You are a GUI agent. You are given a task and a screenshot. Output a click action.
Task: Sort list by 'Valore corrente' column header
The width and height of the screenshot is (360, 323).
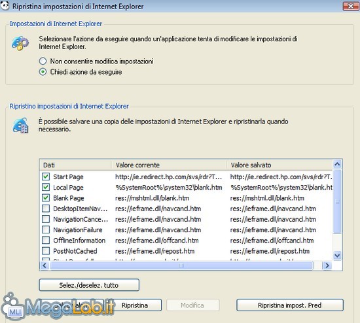(x=169, y=165)
